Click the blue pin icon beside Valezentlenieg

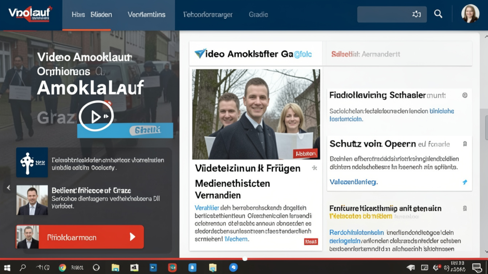[465, 182]
